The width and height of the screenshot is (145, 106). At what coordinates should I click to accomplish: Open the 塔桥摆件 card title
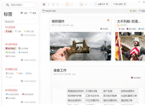tap(58, 21)
